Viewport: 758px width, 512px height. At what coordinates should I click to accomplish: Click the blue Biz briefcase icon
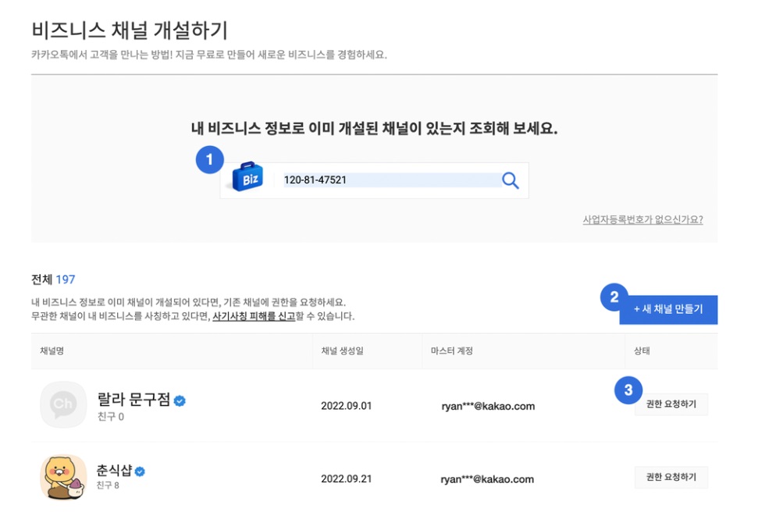247,177
